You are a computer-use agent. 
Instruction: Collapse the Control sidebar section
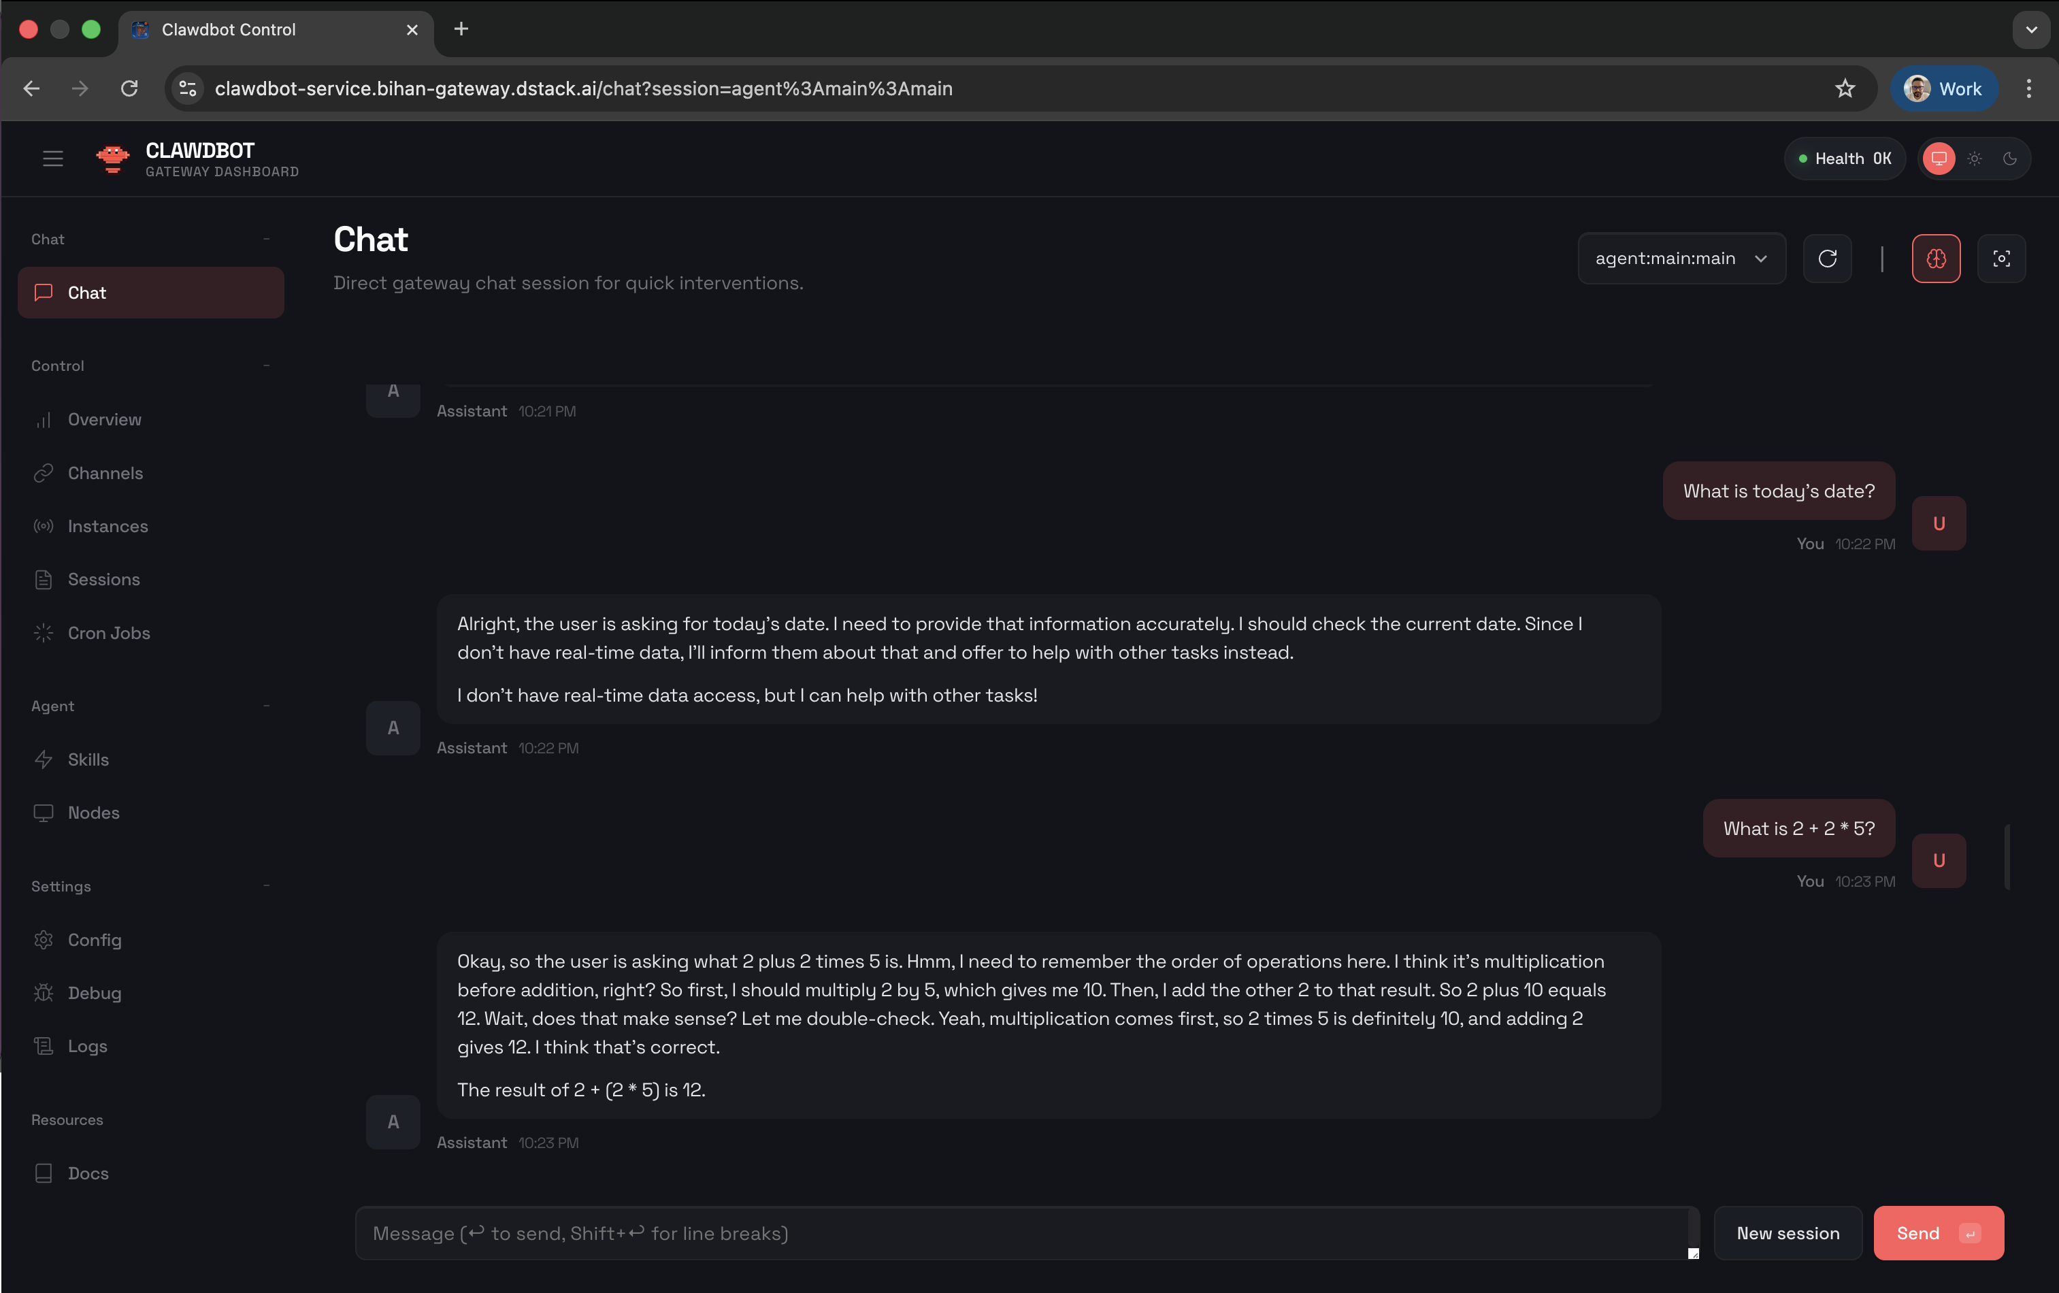tap(266, 365)
